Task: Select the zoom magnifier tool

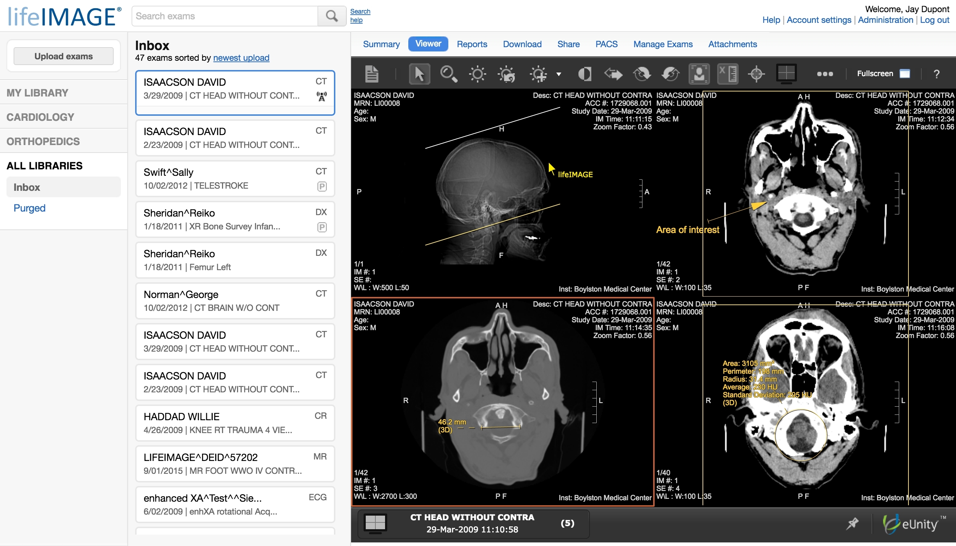Action: 448,74
